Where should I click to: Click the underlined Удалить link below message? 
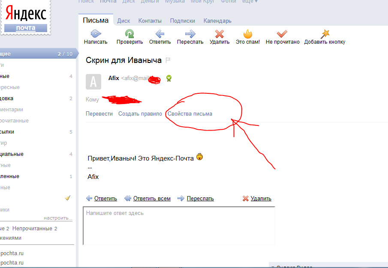[261, 198]
